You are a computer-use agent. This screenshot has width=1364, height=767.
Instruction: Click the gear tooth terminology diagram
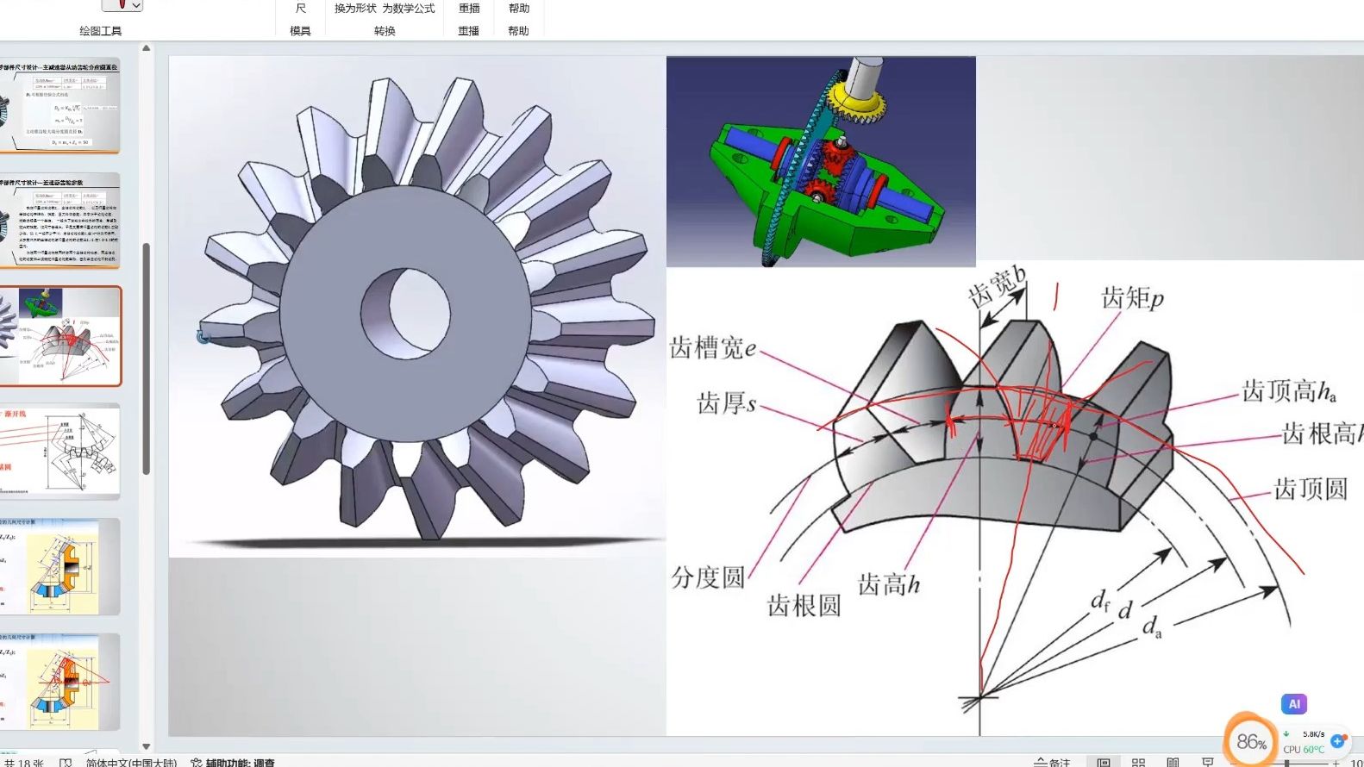(x=1015, y=498)
